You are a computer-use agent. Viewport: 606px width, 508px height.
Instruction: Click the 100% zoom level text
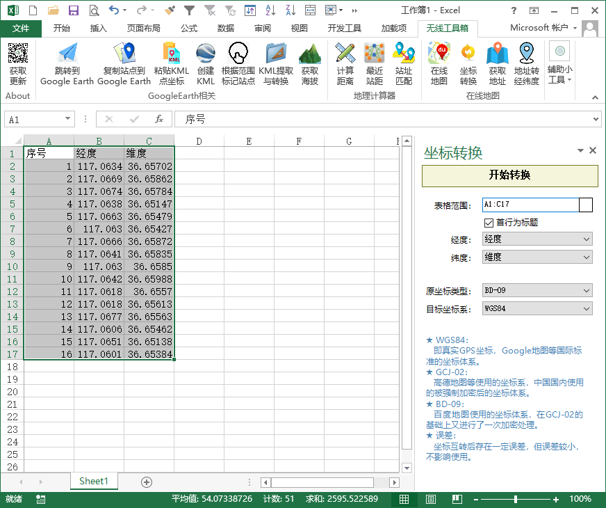tap(580, 499)
